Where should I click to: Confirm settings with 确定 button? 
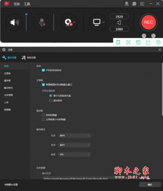(x=150, y=185)
